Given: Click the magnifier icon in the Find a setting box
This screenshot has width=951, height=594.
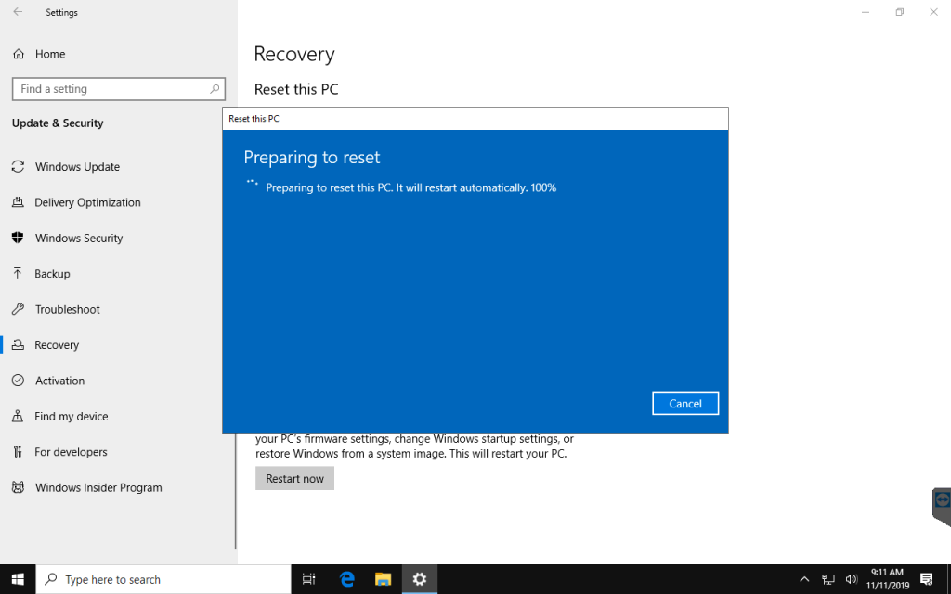Looking at the screenshot, I should pyautogui.click(x=215, y=89).
